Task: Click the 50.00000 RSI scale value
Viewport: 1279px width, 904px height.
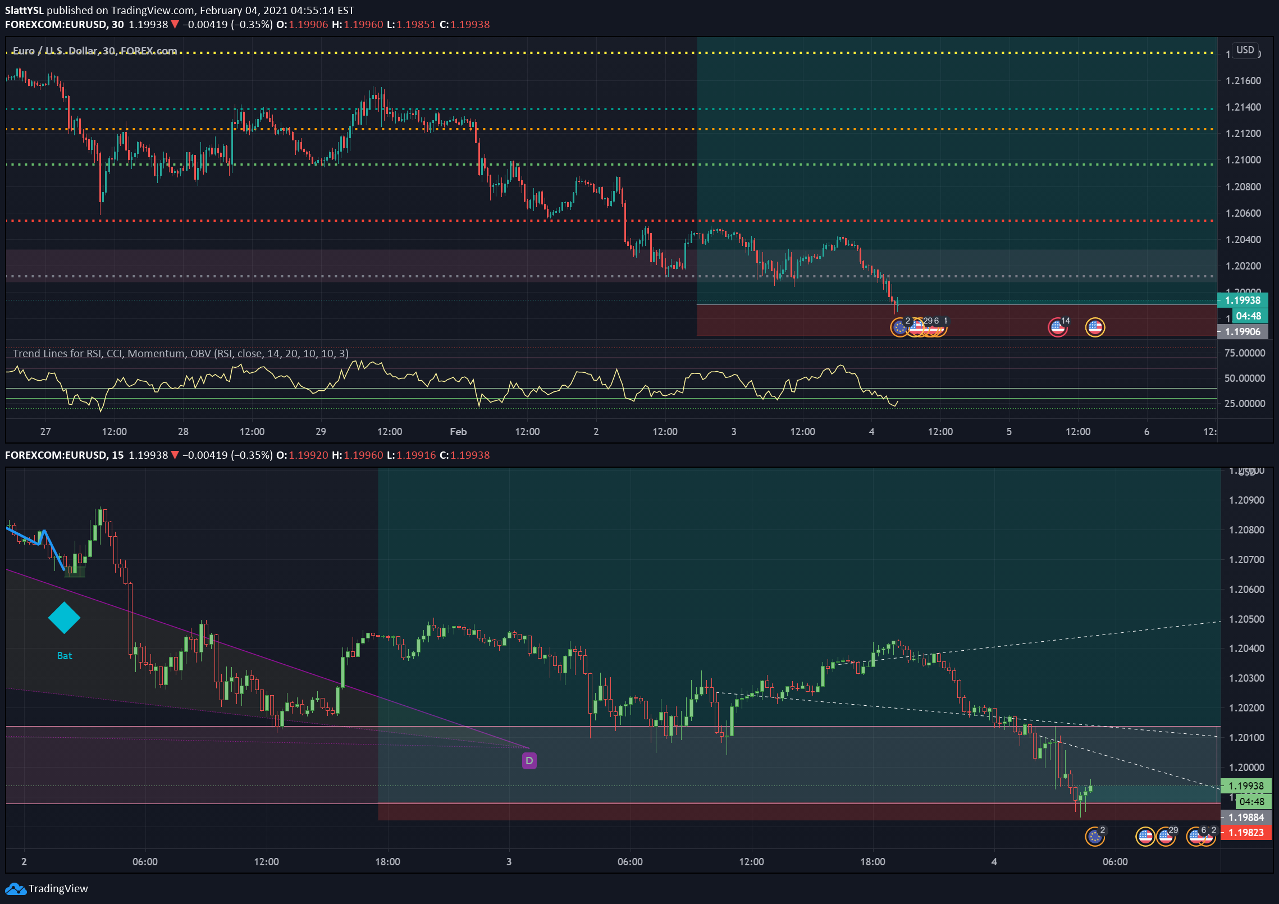Action: pos(1244,378)
